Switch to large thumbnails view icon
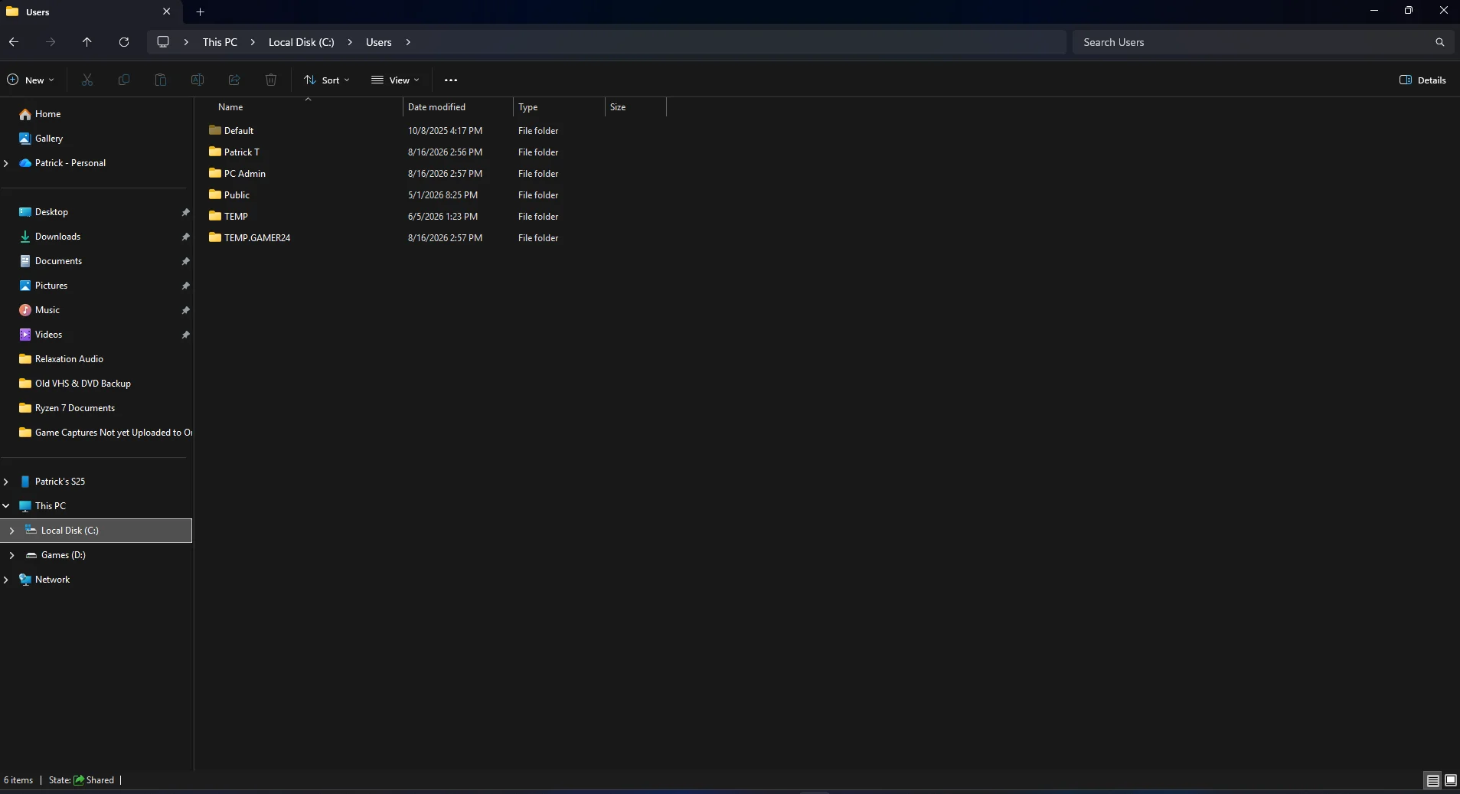The image size is (1460, 794). click(x=1450, y=780)
